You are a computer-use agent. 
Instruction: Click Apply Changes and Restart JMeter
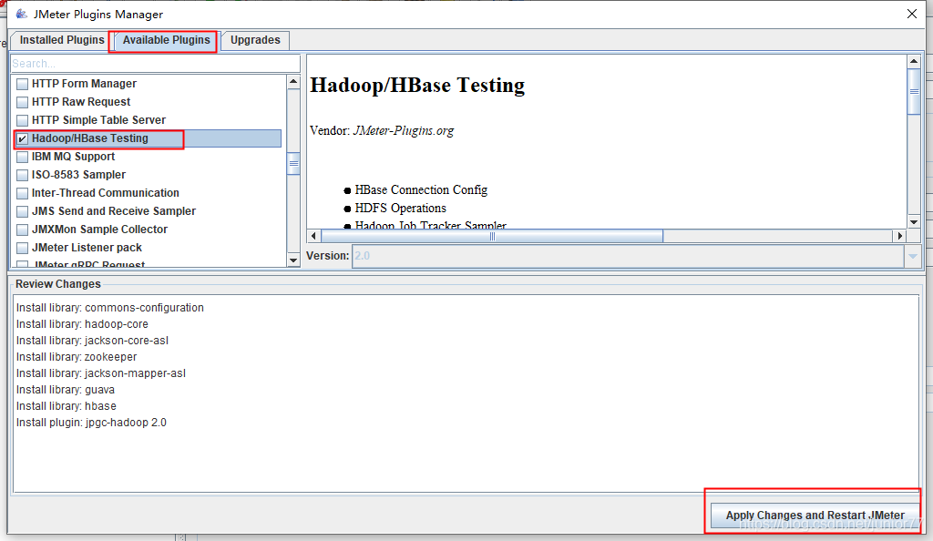click(x=815, y=515)
